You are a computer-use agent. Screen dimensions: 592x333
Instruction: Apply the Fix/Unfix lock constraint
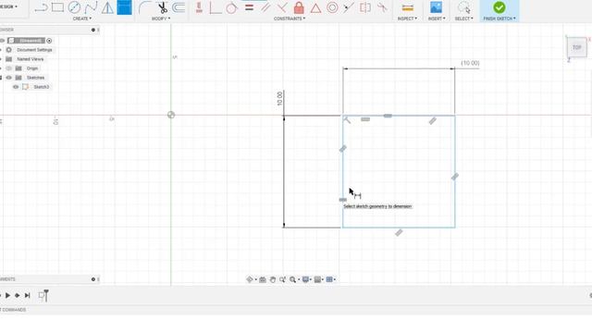click(x=299, y=7)
